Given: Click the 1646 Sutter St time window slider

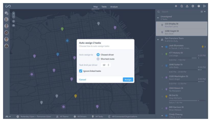Looking at the screenshot, I should tap(187, 70).
